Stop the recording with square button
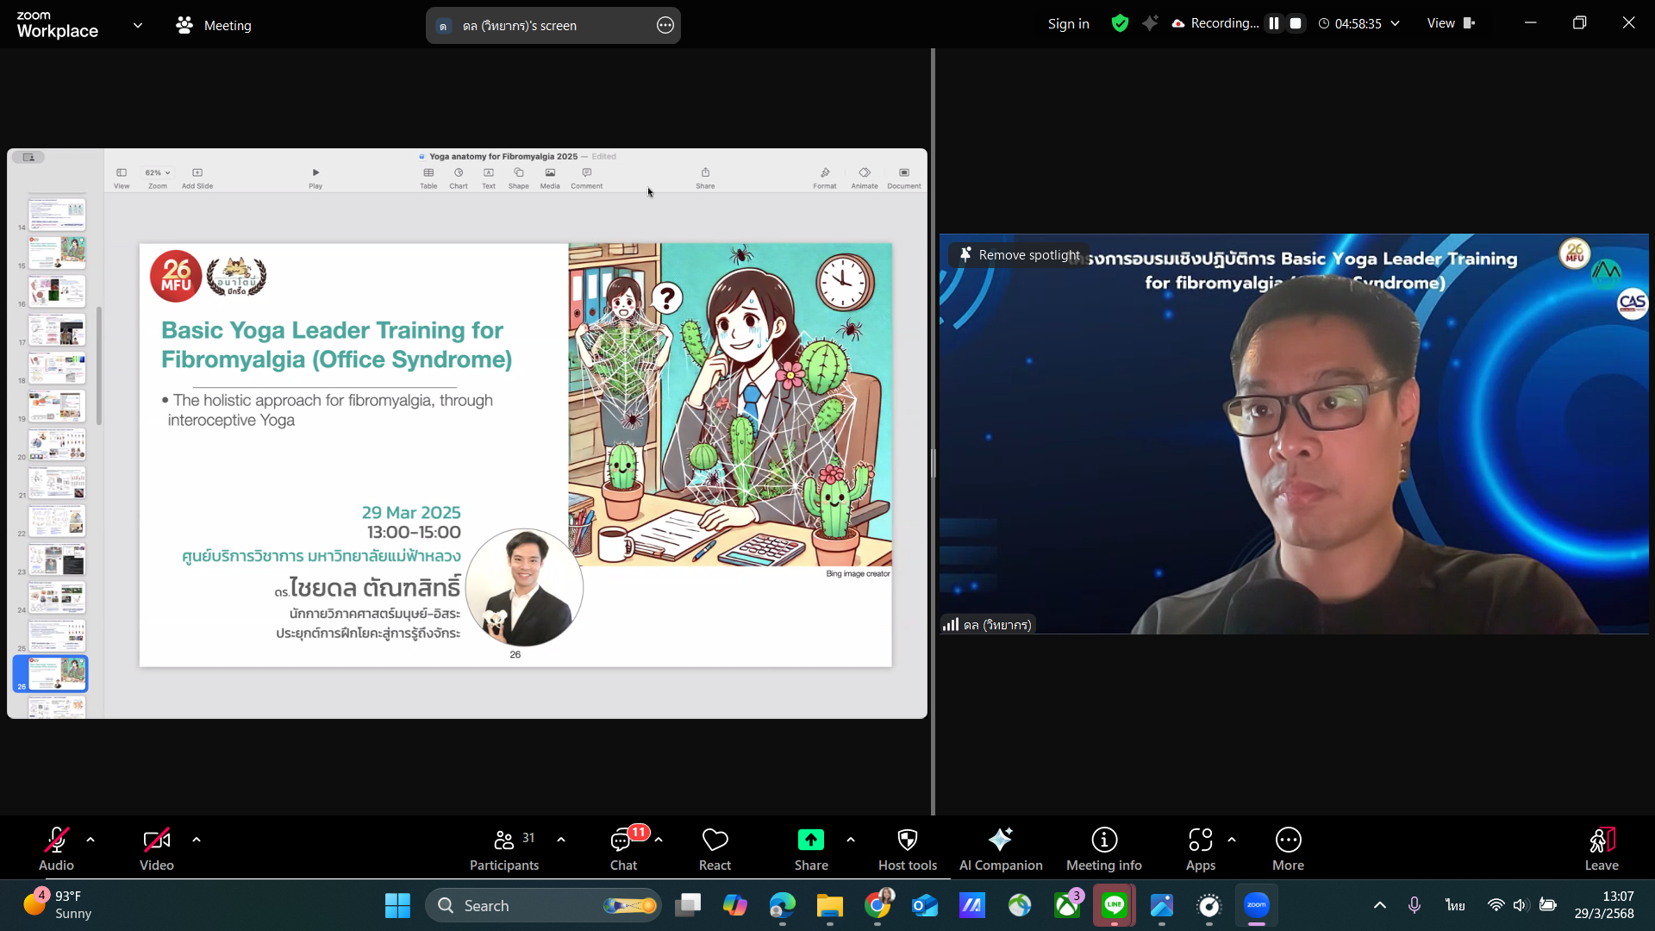This screenshot has height=931, width=1655. pos(1295,23)
